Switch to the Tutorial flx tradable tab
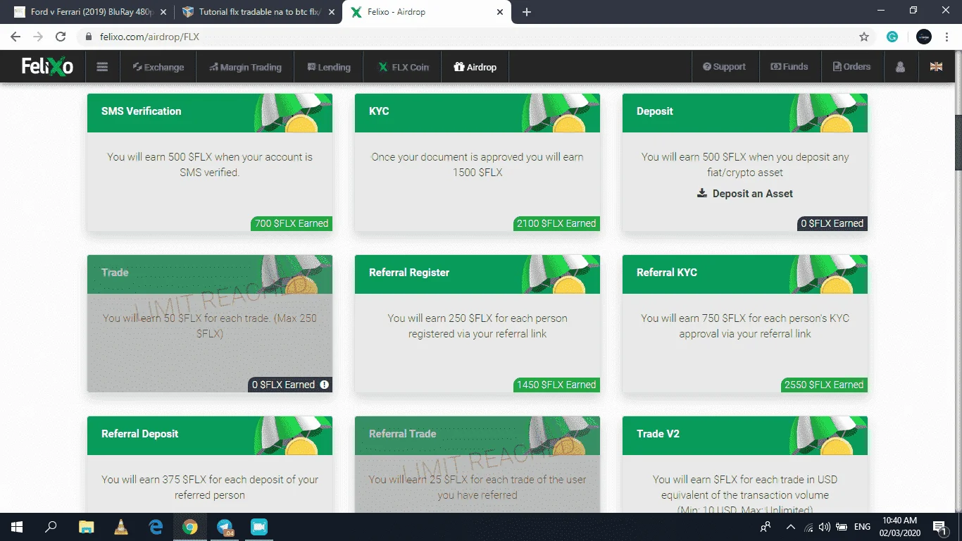Viewport: 962px width, 541px height. (x=257, y=12)
